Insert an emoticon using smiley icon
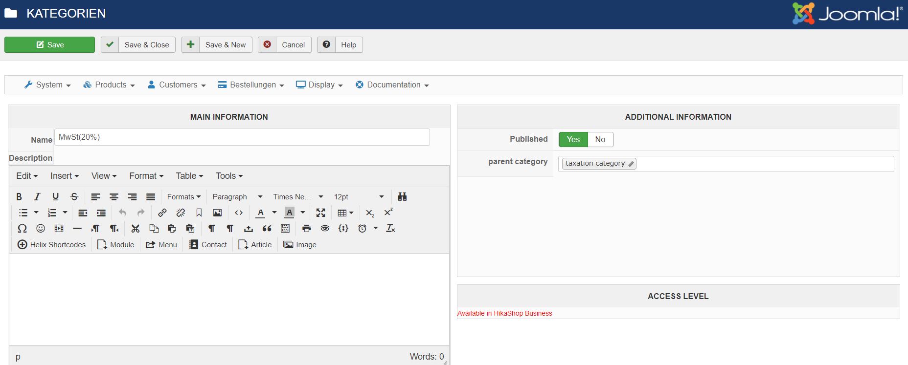This screenshot has width=908, height=365. tap(41, 228)
